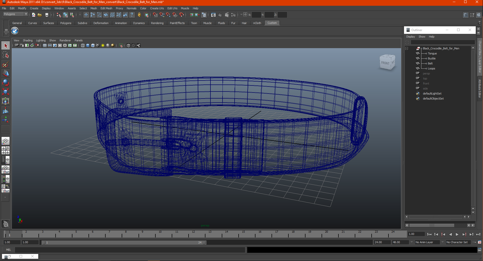The height and width of the screenshot is (261, 483).
Task: Select the Buckle node in Outliner
Action: click(x=432, y=58)
